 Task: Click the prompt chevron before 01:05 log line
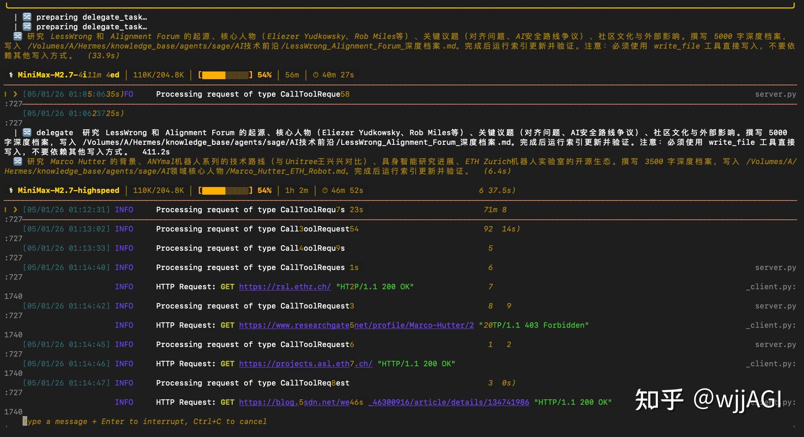15,94
